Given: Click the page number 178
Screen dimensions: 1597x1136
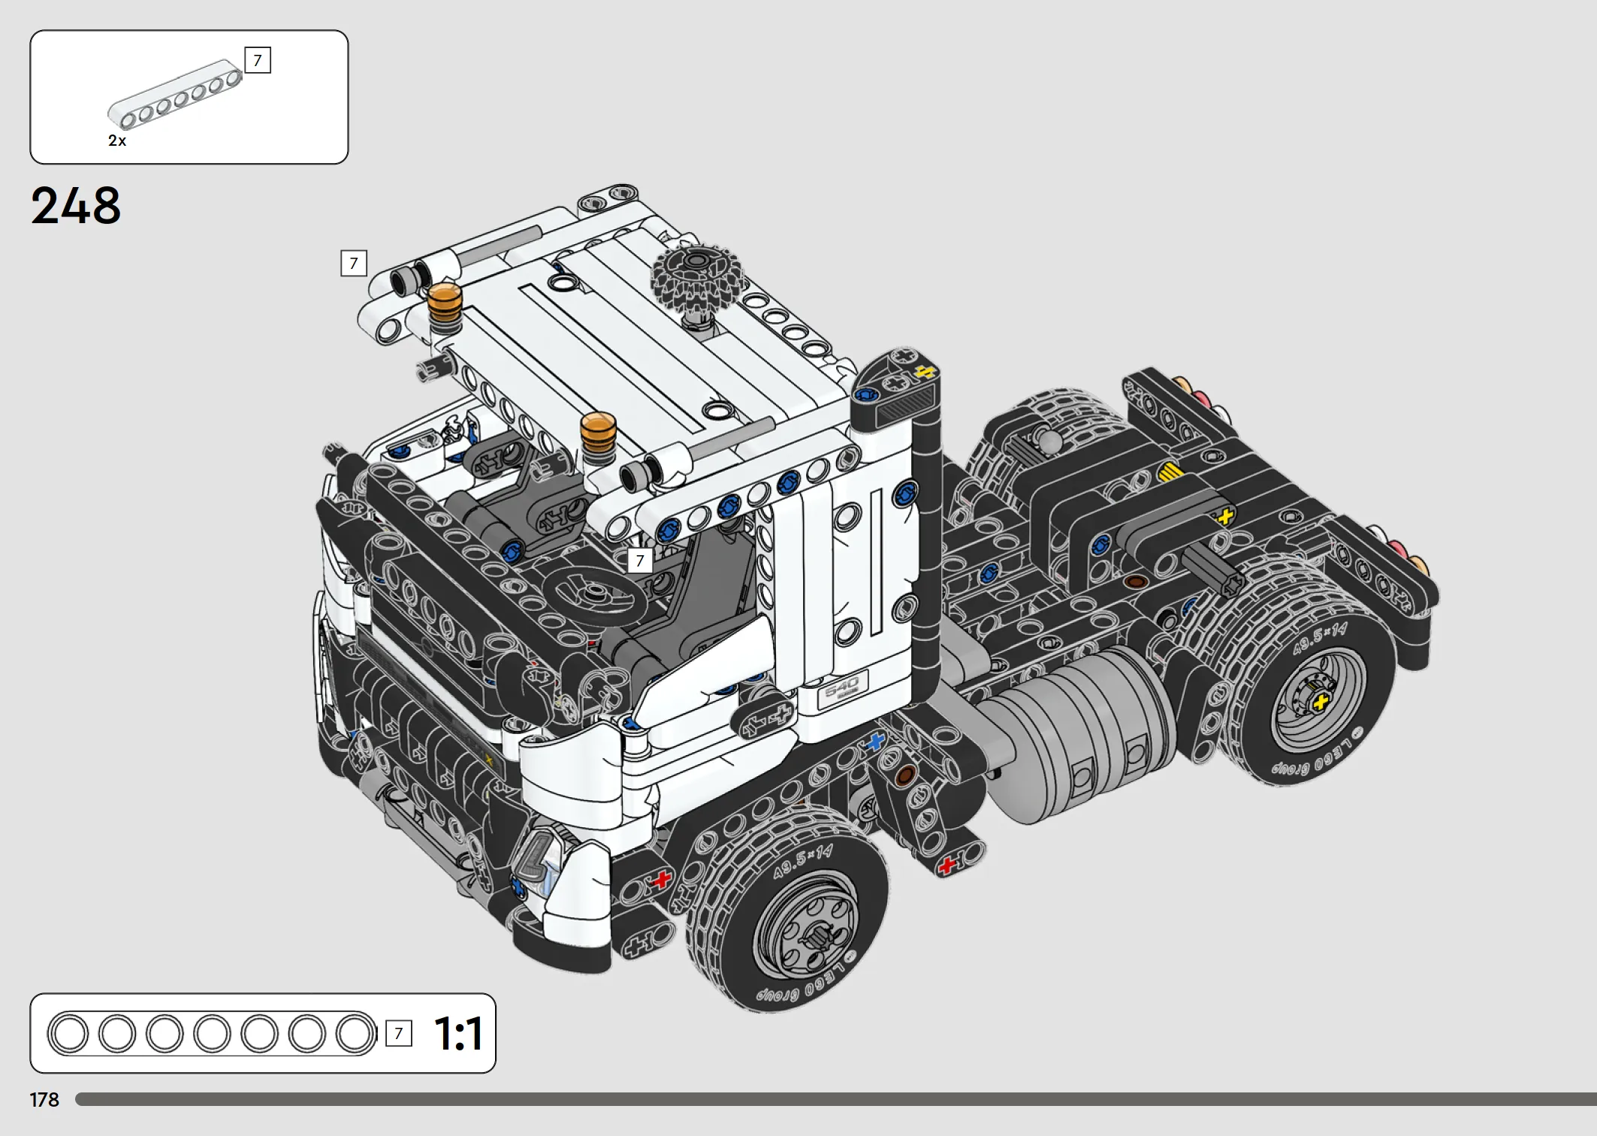Looking at the screenshot, I should pyautogui.click(x=44, y=1100).
